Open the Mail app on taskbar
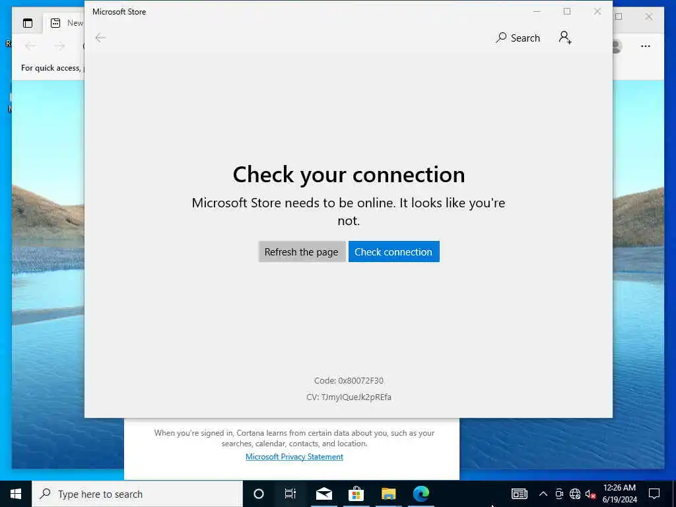The image size is (676, 507). click(323, 494)
